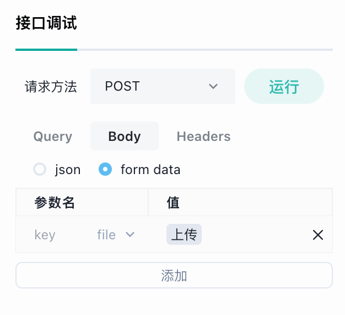This screenshot has width=345, height=315.
Task: Click the chevron arrow in POST selector
Action: pos(213,86)
